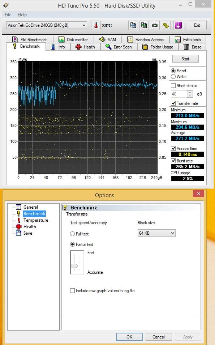Viewport: 215px width, 345px height.
Task: Open options with the yellow gears icon
Action: 166,25
